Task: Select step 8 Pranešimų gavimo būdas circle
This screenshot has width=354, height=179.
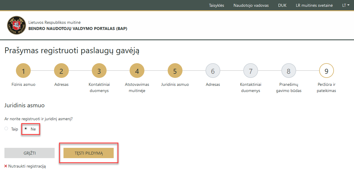Action: (289, 71)
